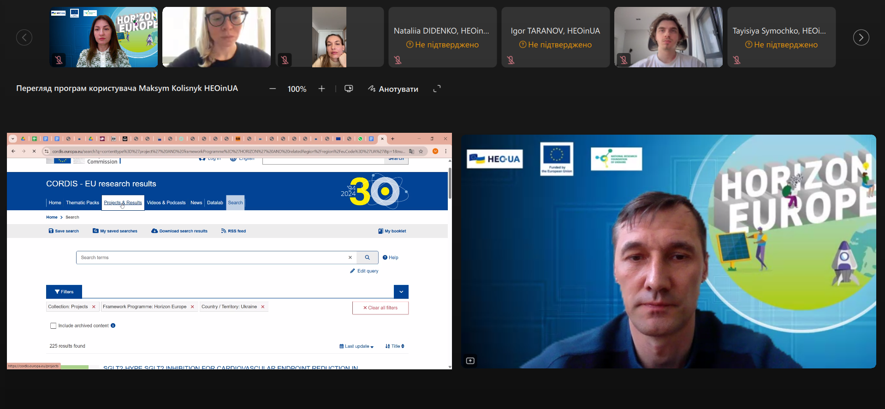885x409 pixels.
Task: Expand shared content to full screen
Action: coord(437,89)
